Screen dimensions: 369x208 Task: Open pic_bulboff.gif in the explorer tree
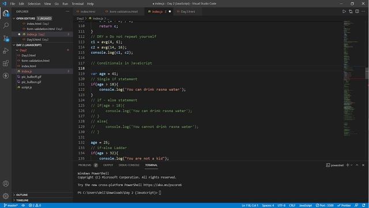click(x=42, y=77)
